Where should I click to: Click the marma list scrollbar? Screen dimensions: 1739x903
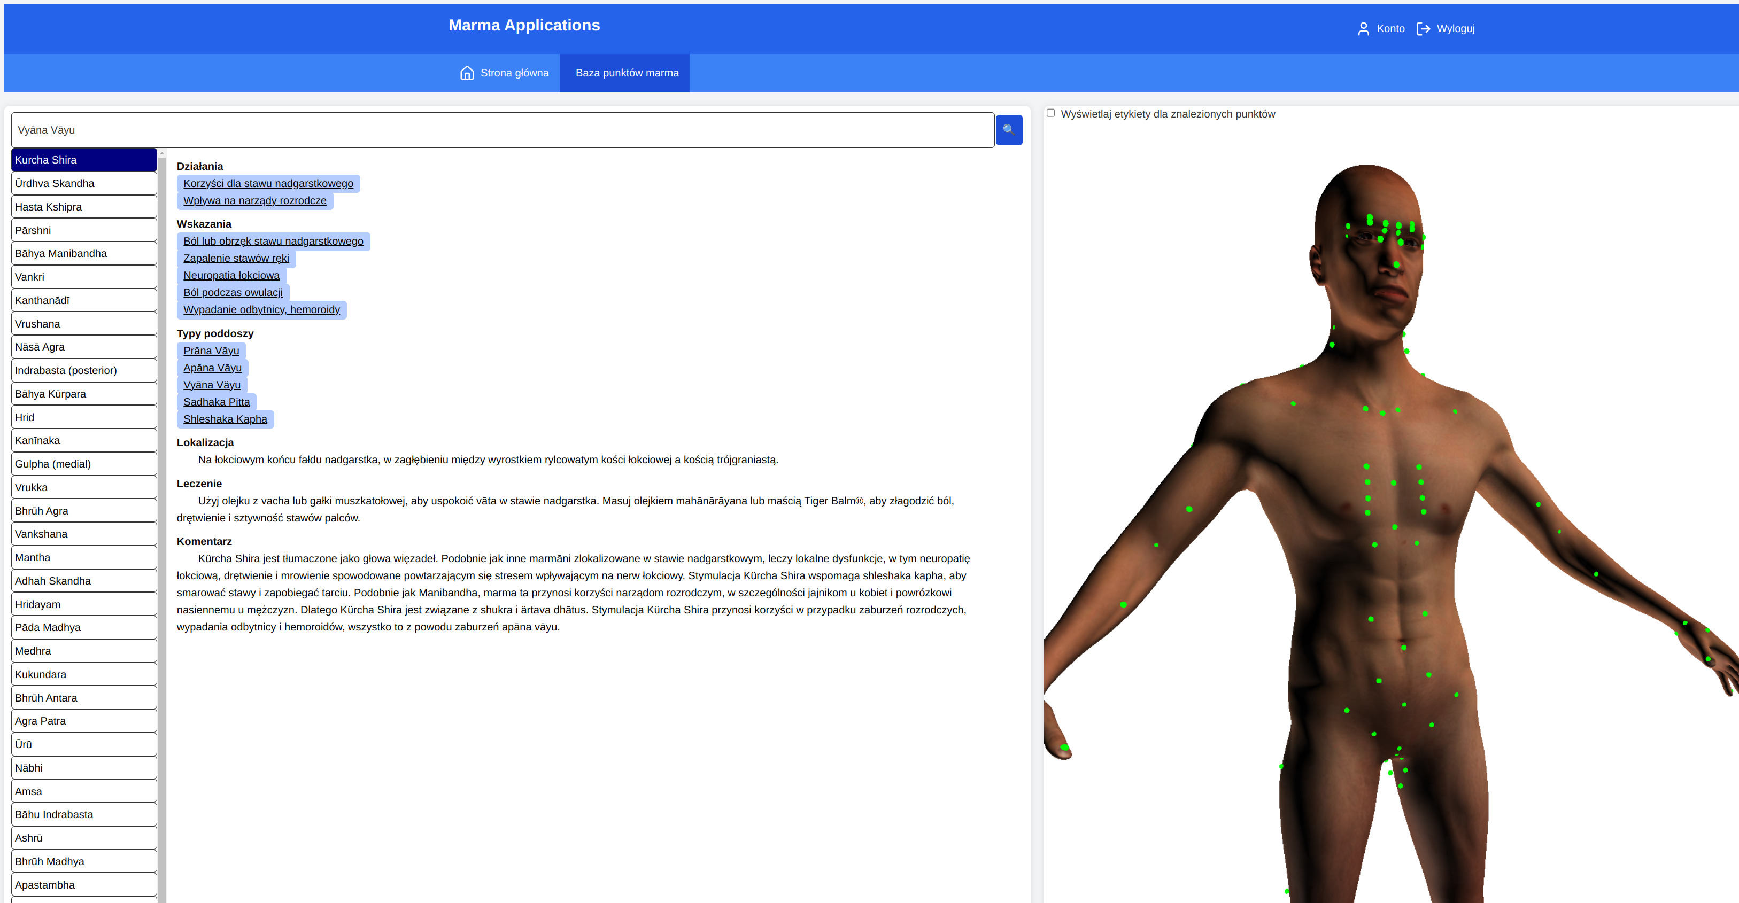(x=162, y=526)
